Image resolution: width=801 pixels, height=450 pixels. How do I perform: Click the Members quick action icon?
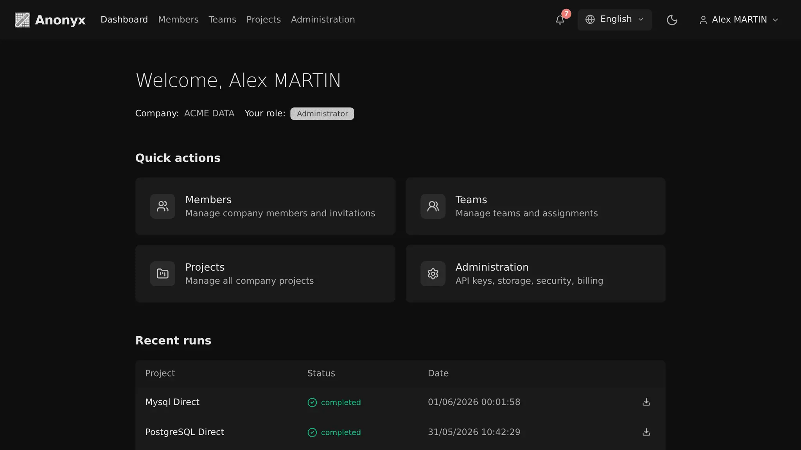pyautogui.click(x=163, y=206)
